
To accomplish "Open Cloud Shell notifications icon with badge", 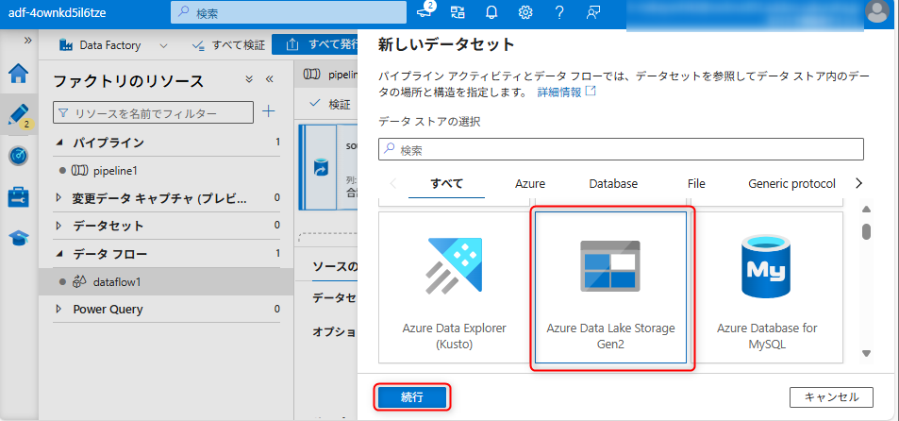I will 425,12.
